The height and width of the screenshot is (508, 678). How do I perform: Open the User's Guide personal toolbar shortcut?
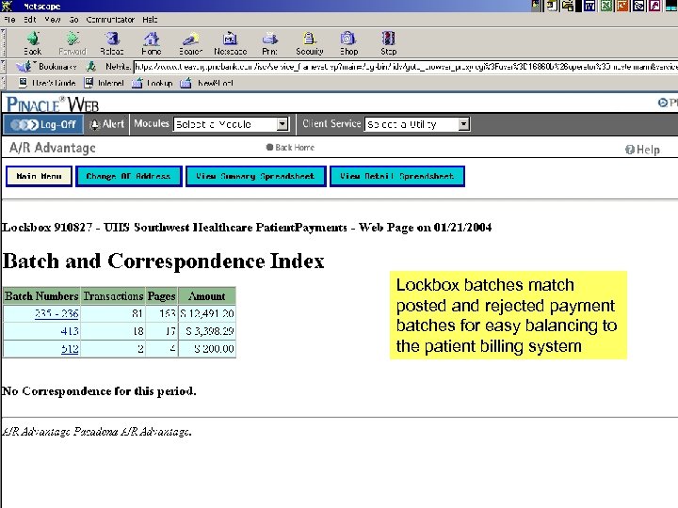coord(47,83)
